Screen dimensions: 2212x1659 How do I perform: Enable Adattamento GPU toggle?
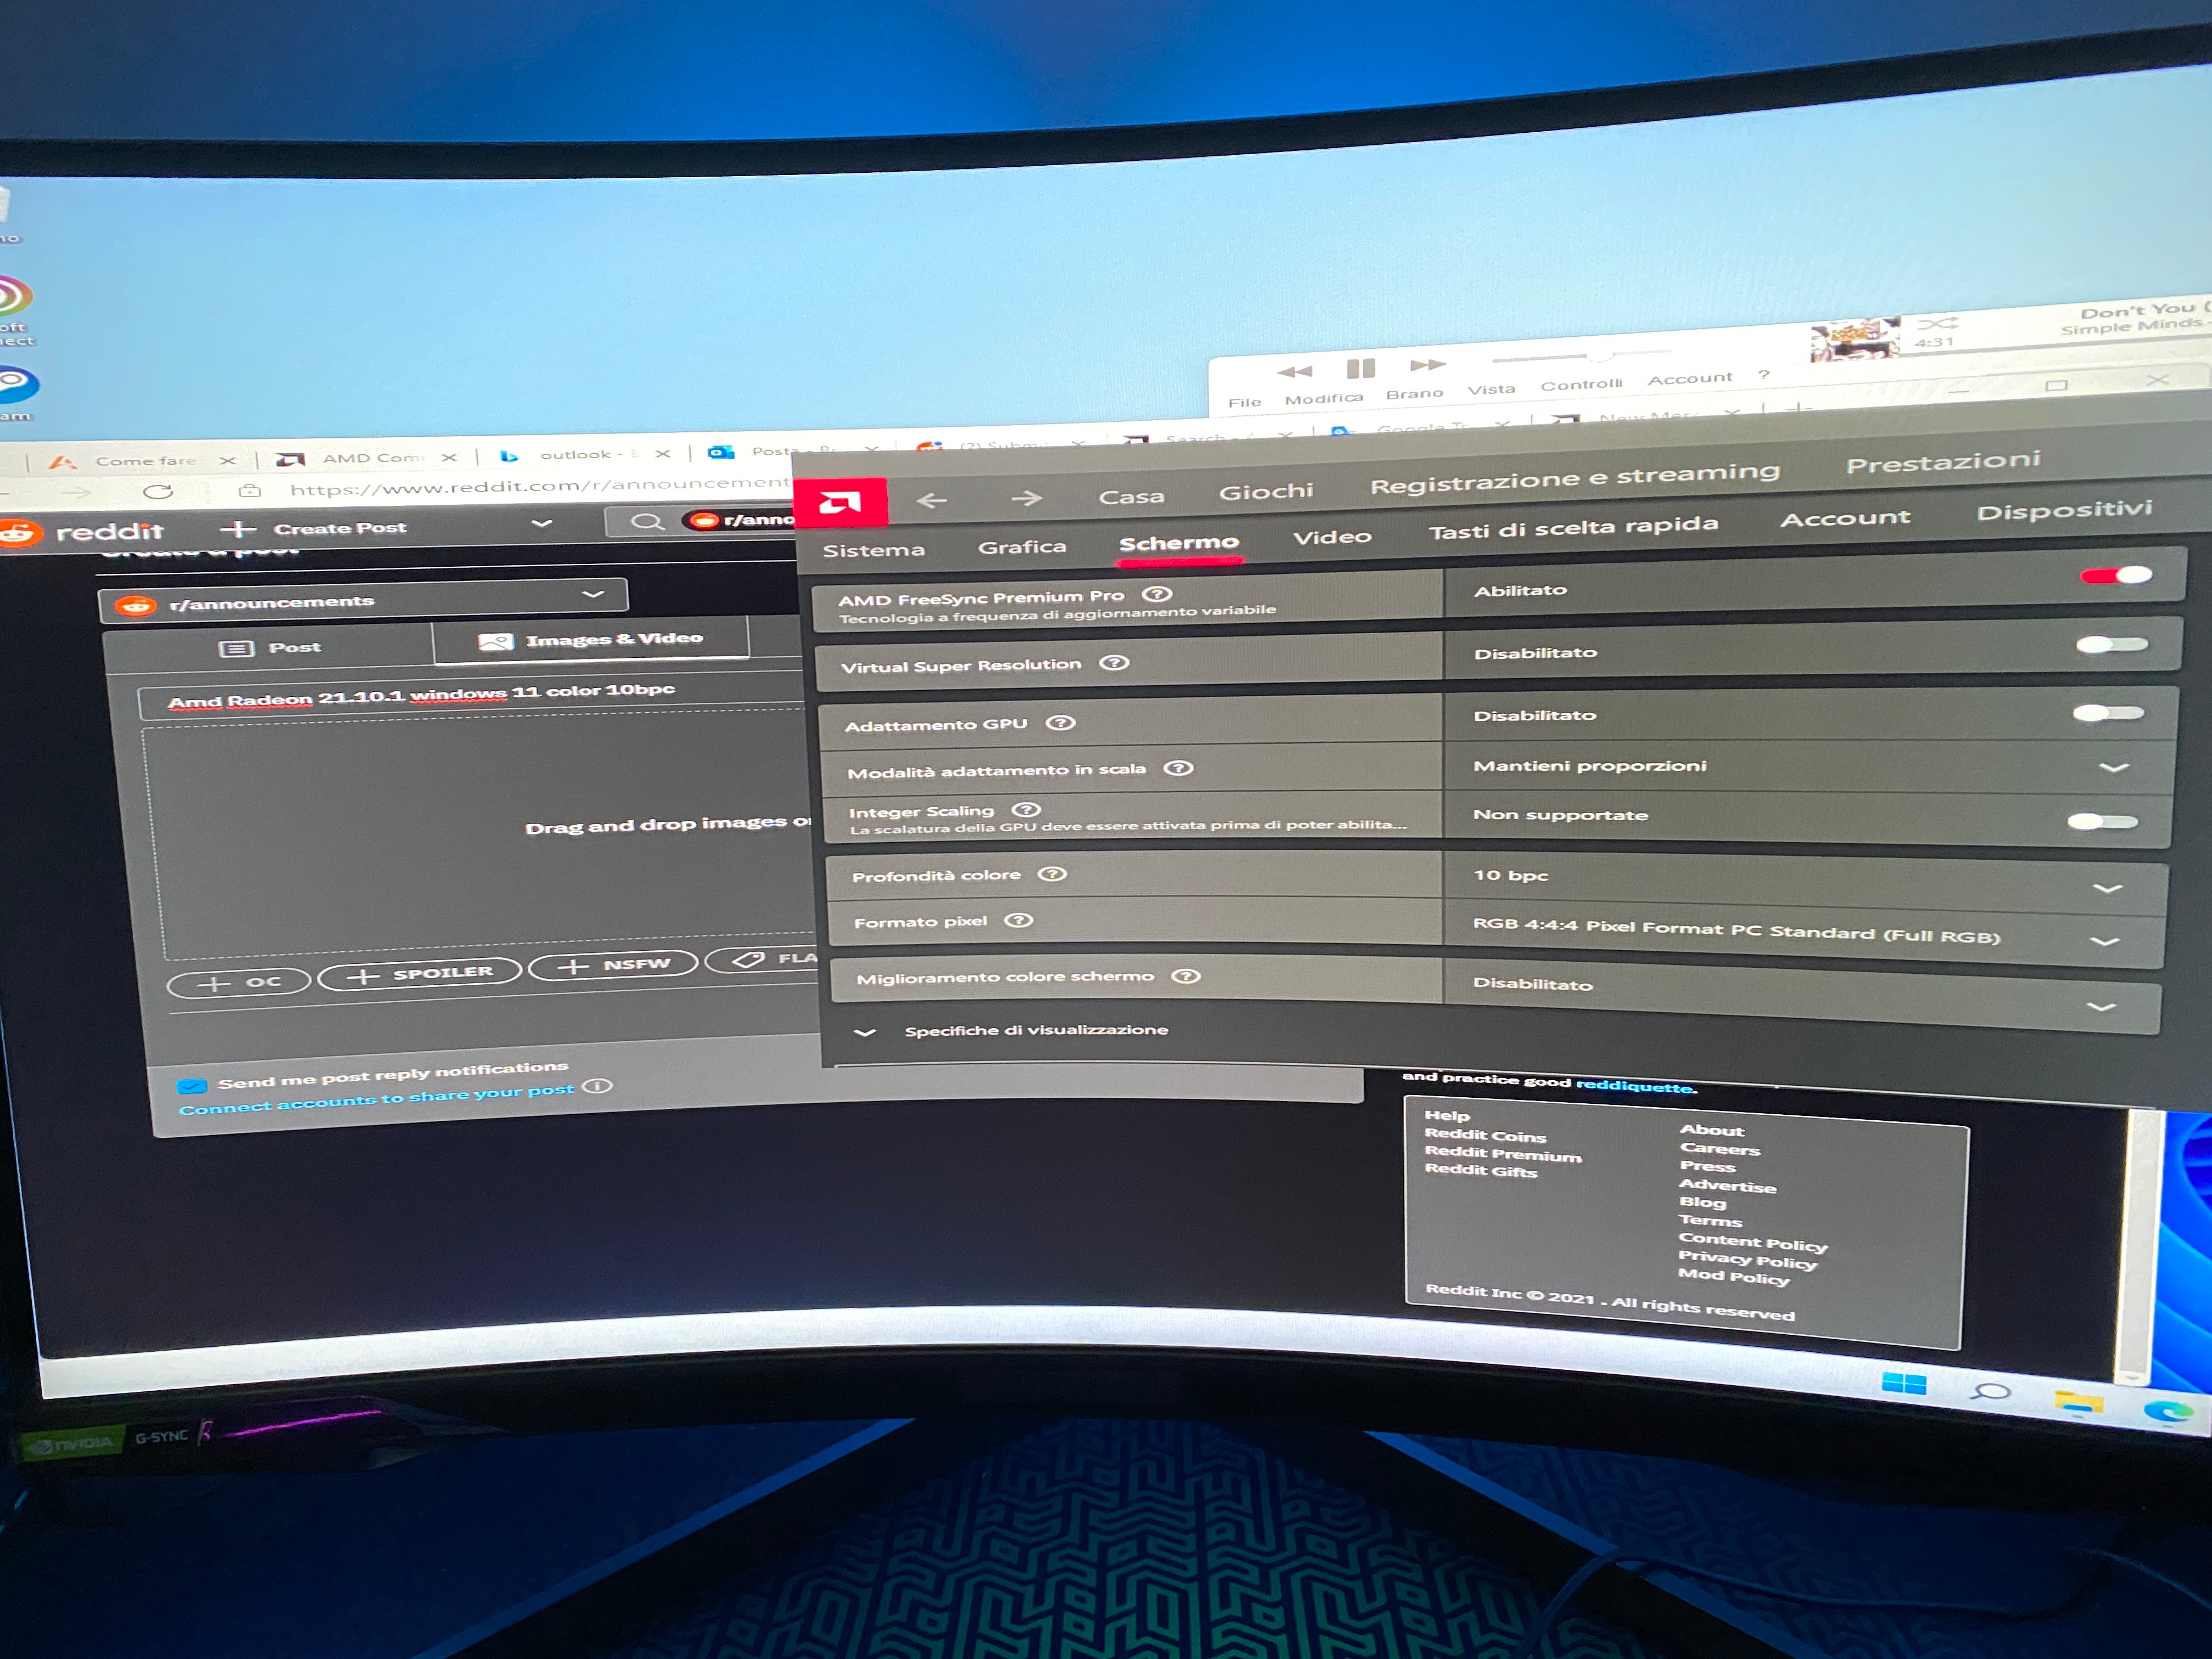2108,713
